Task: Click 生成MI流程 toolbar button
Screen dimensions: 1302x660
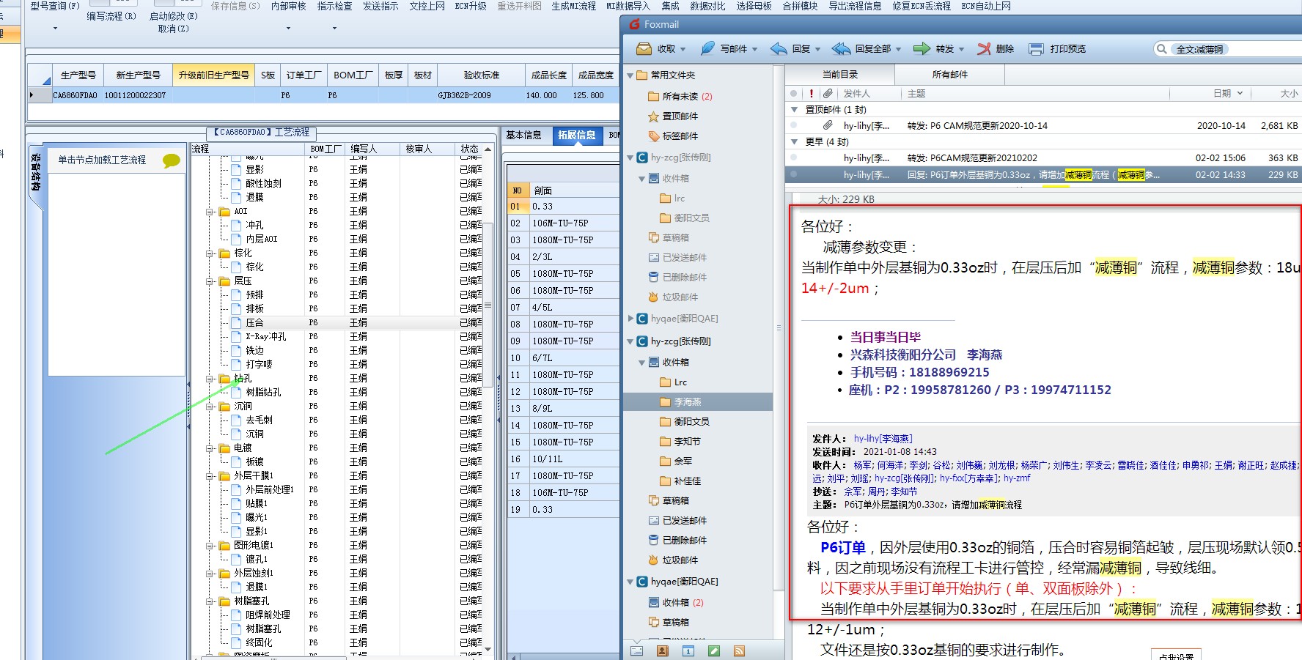Action: (x=574, y=6)
